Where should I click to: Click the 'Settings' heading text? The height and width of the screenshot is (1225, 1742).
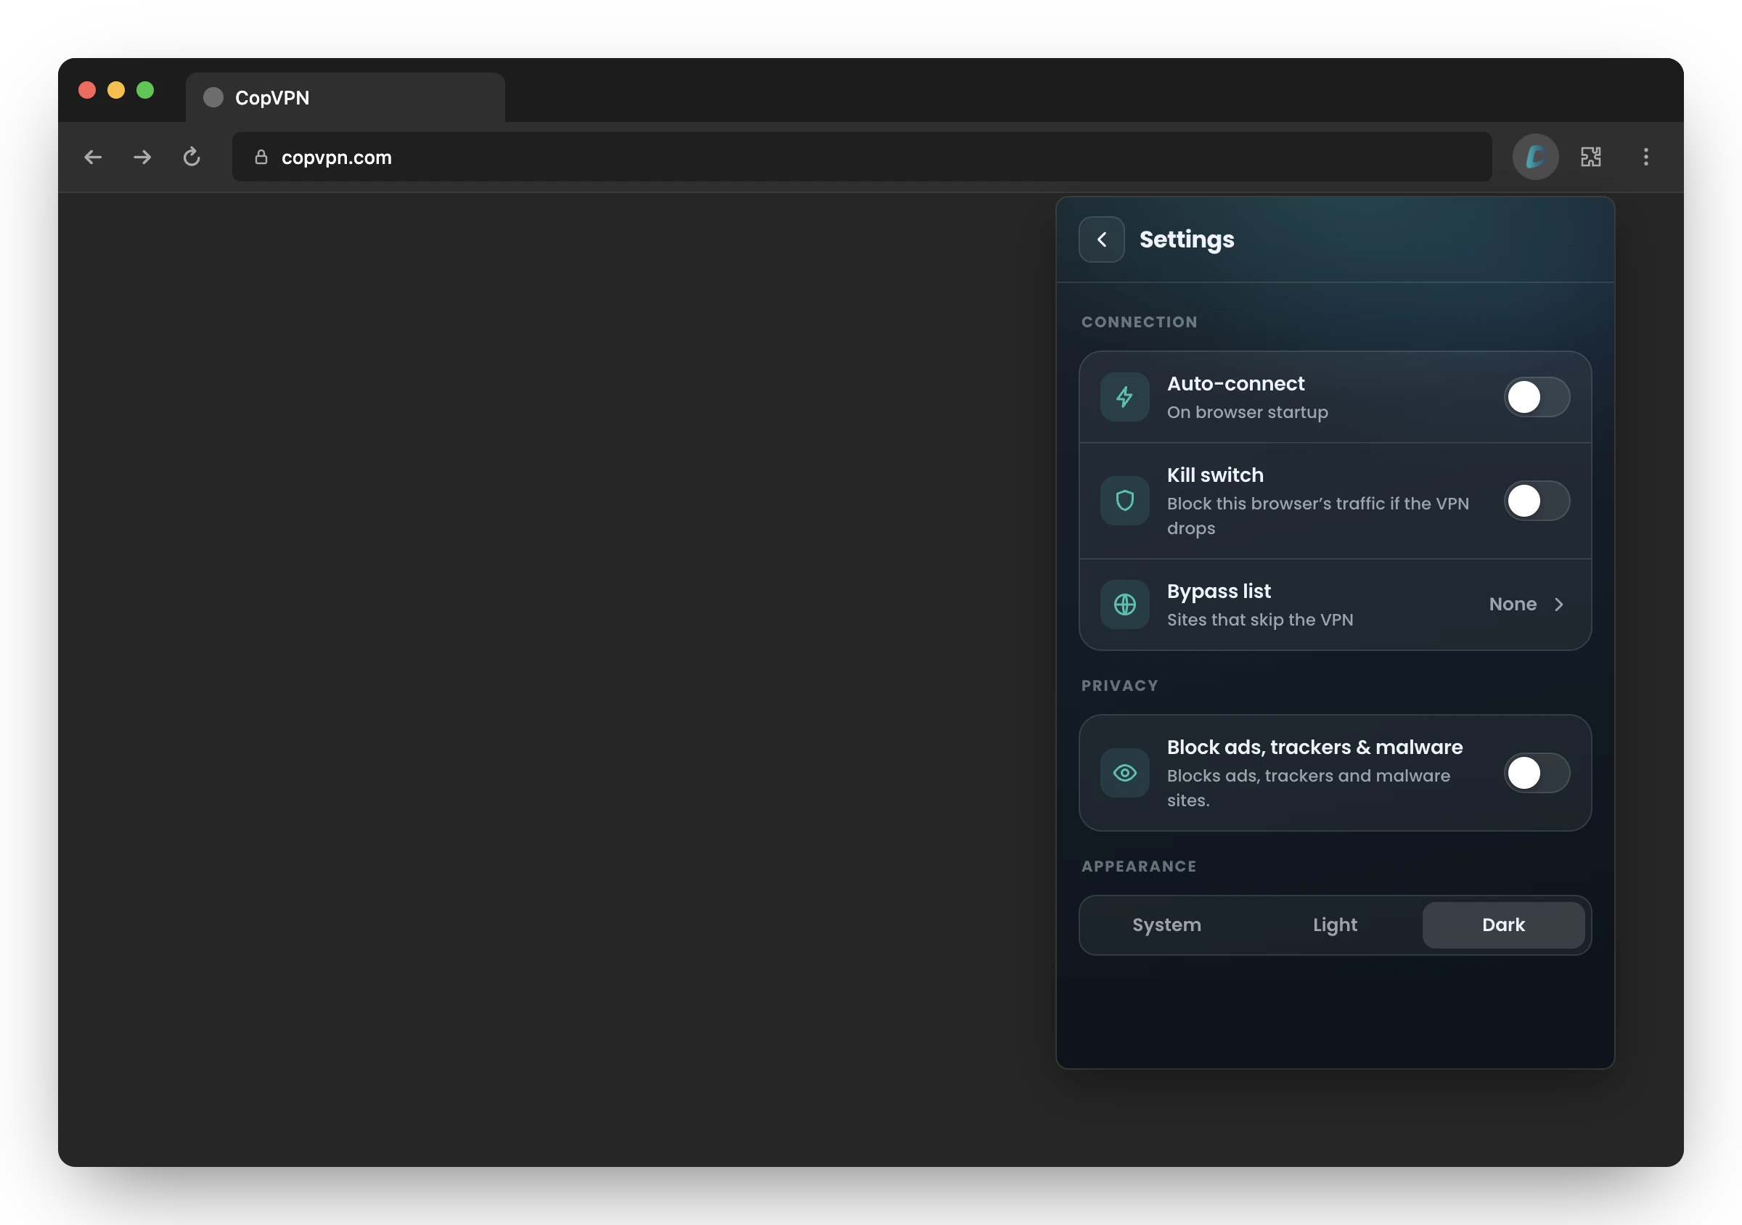coord(1187,239)
